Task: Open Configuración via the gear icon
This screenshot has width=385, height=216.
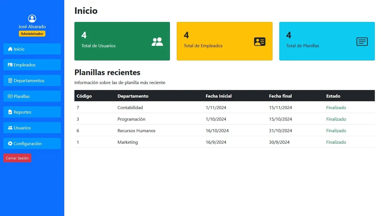Action: 10,143
